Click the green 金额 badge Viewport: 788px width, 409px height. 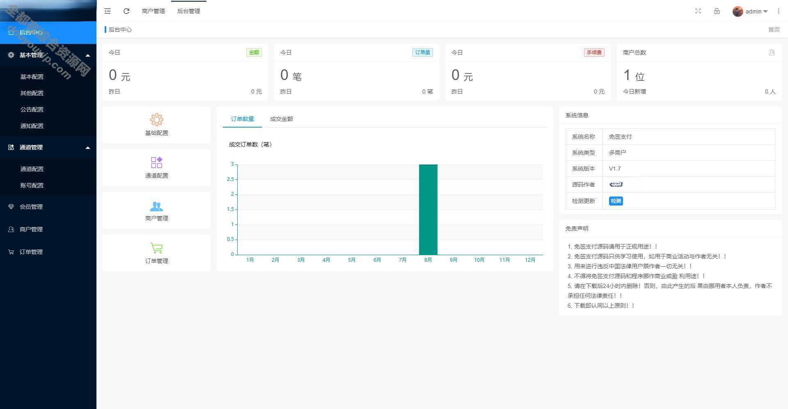(254, 53)
